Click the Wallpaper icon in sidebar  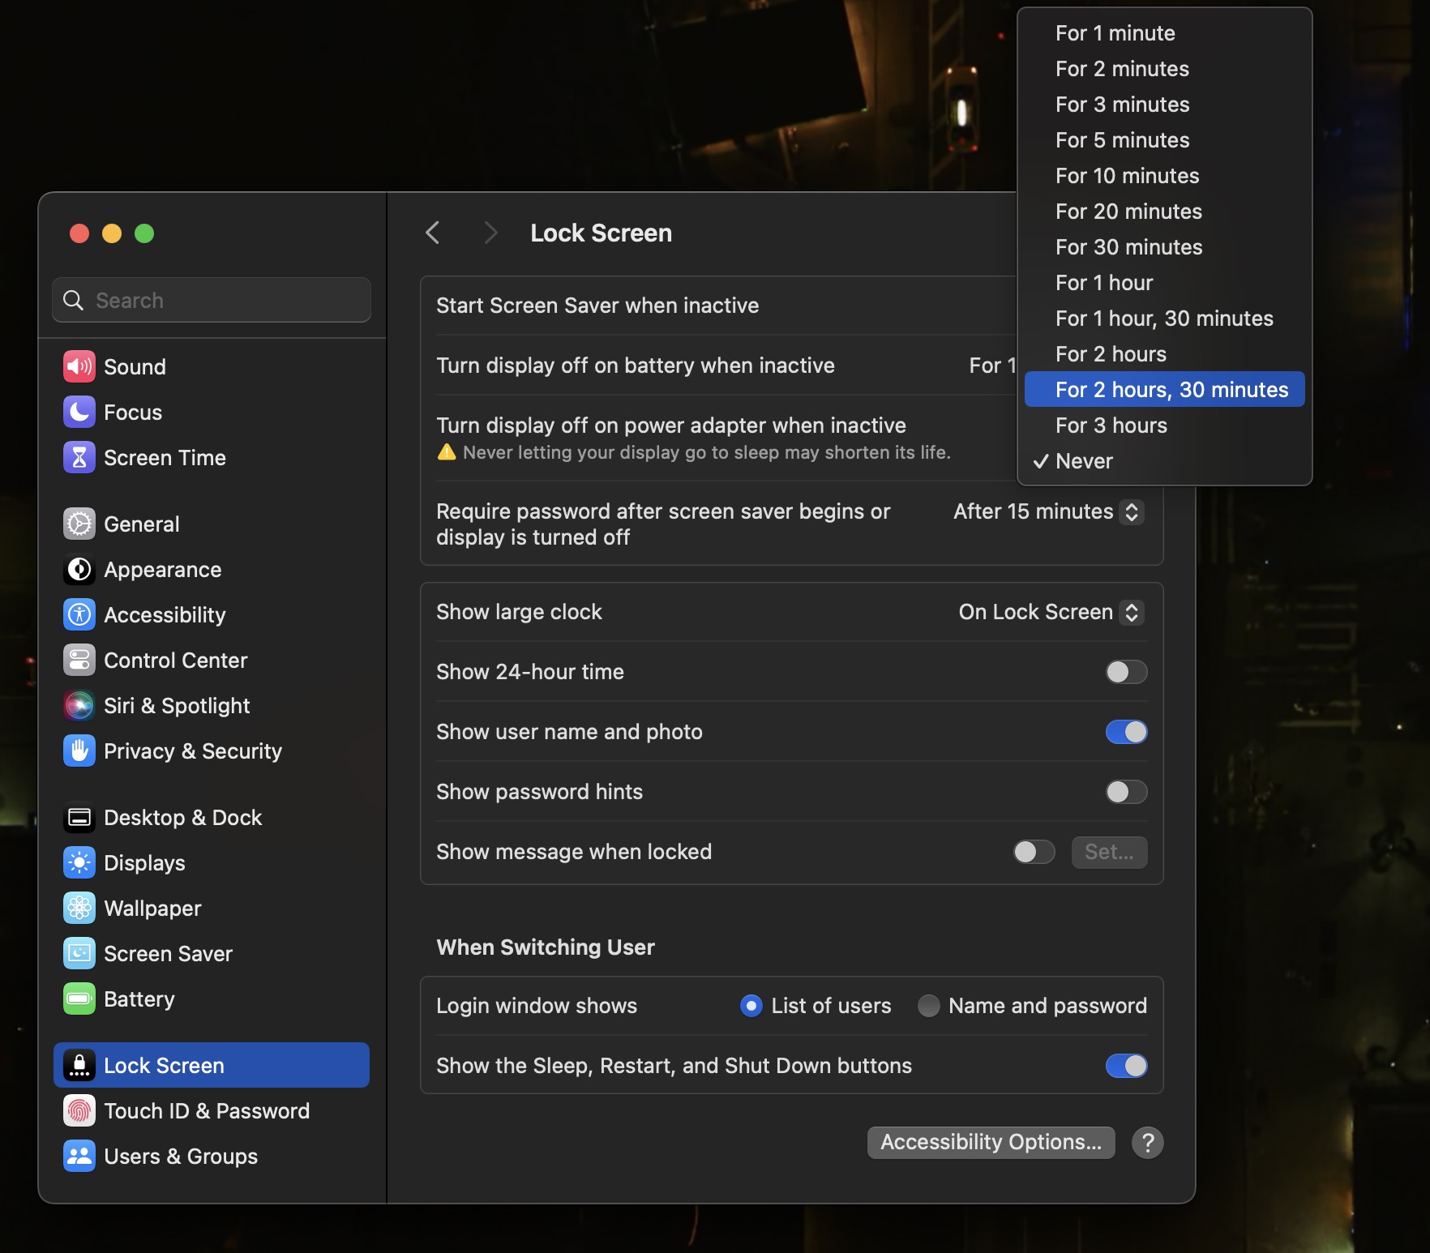click(x=79, y=909)
